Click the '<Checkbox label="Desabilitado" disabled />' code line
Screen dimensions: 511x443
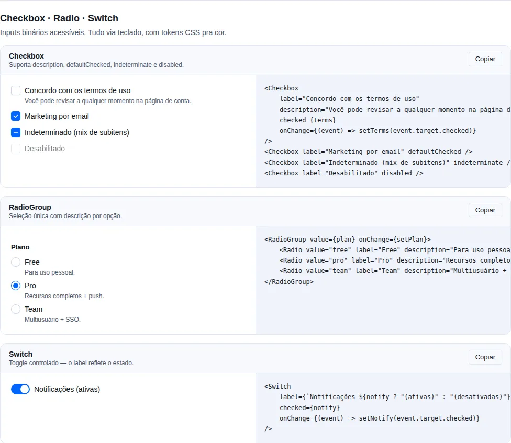click(344, 173)
